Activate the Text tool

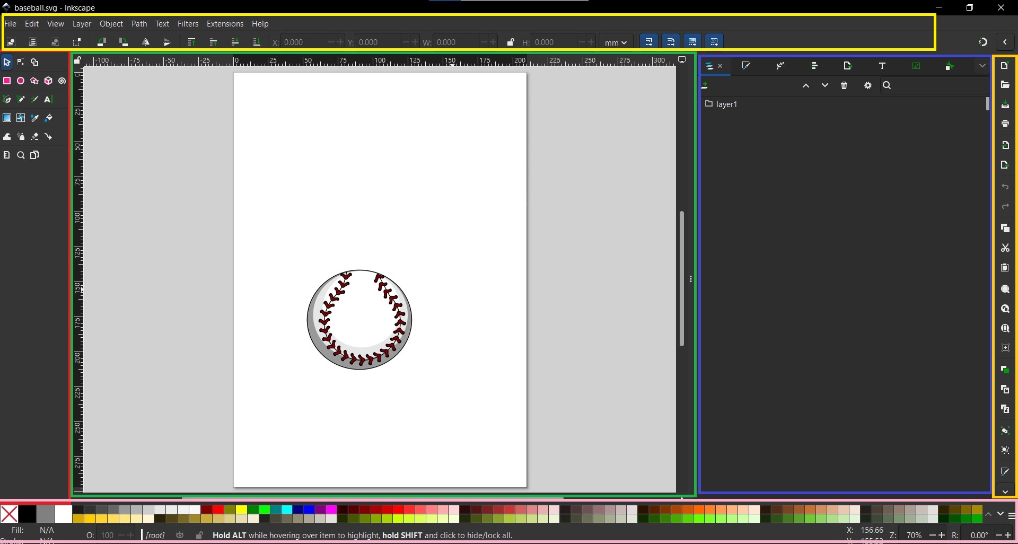pos(47,99)
